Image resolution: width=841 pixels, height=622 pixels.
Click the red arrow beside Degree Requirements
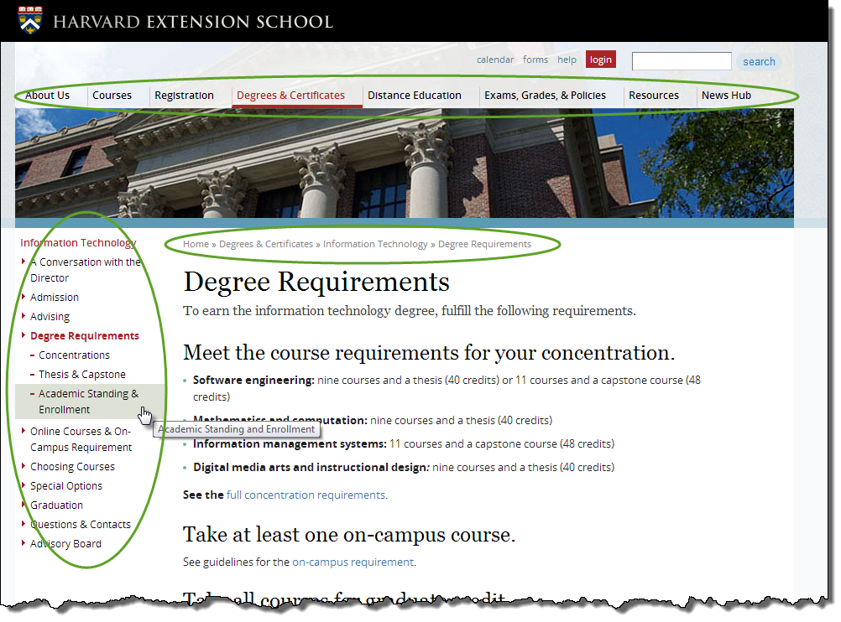pos(23,334)
